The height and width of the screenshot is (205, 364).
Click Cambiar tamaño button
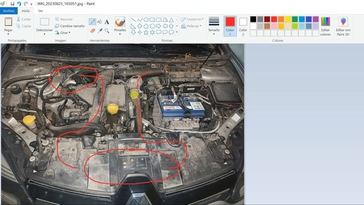70,26
